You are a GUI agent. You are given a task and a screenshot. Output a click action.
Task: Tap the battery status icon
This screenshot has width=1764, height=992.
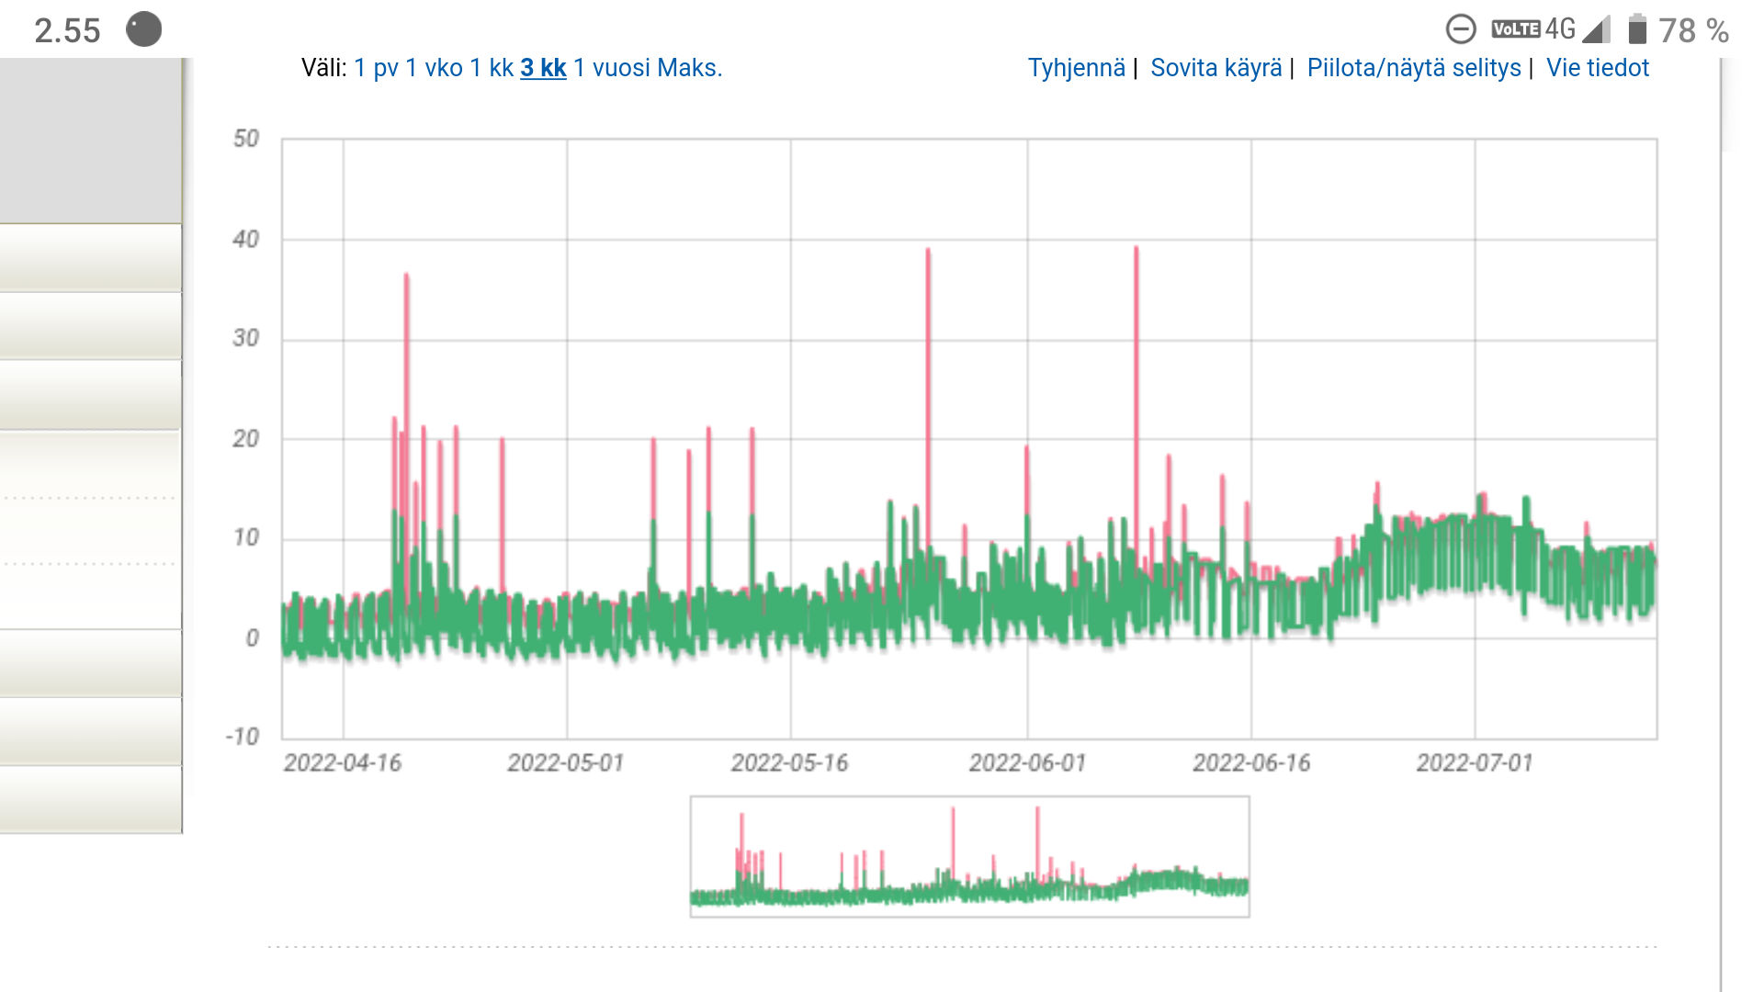[x=1636, y=29]
